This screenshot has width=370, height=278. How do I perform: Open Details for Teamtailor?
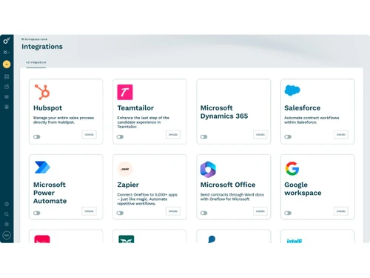(173, 134)
